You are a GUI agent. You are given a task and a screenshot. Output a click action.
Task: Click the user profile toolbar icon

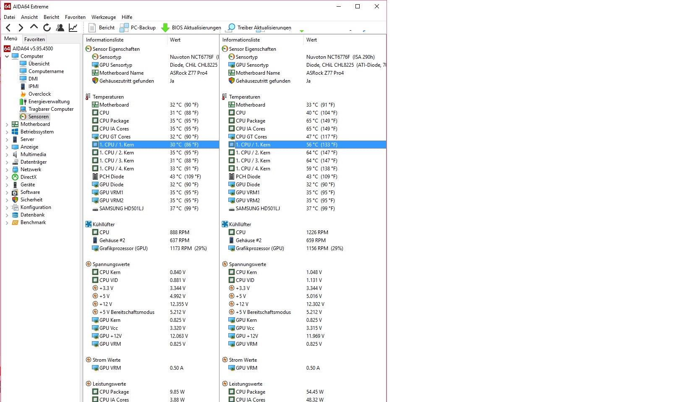[60, 28]
